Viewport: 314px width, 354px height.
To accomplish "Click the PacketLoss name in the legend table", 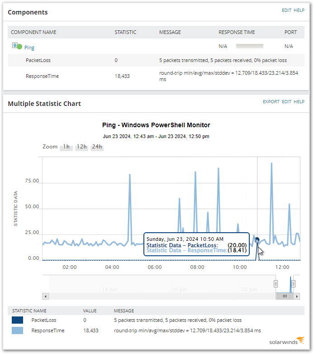I will (44, 320).
